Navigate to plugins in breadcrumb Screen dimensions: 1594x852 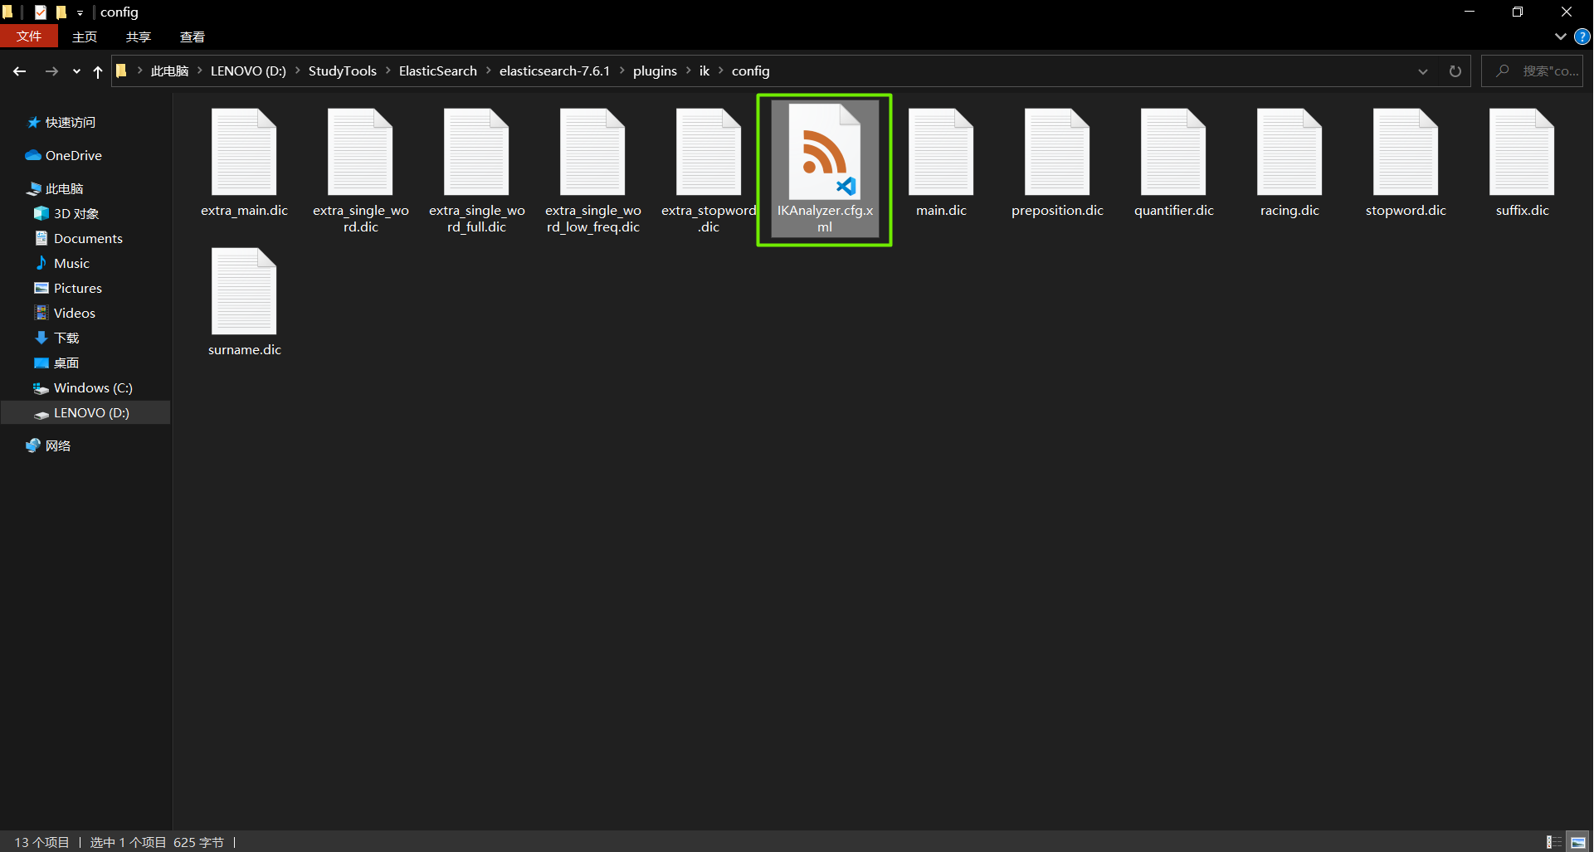(x=655, y=71)
